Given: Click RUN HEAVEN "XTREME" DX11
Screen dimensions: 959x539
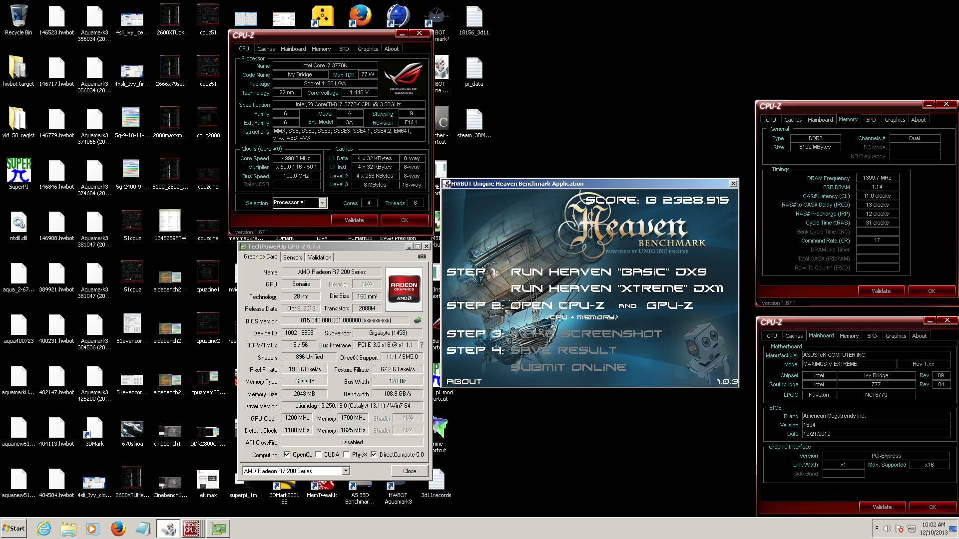Looking at the screenshot, I should [617, 288].
